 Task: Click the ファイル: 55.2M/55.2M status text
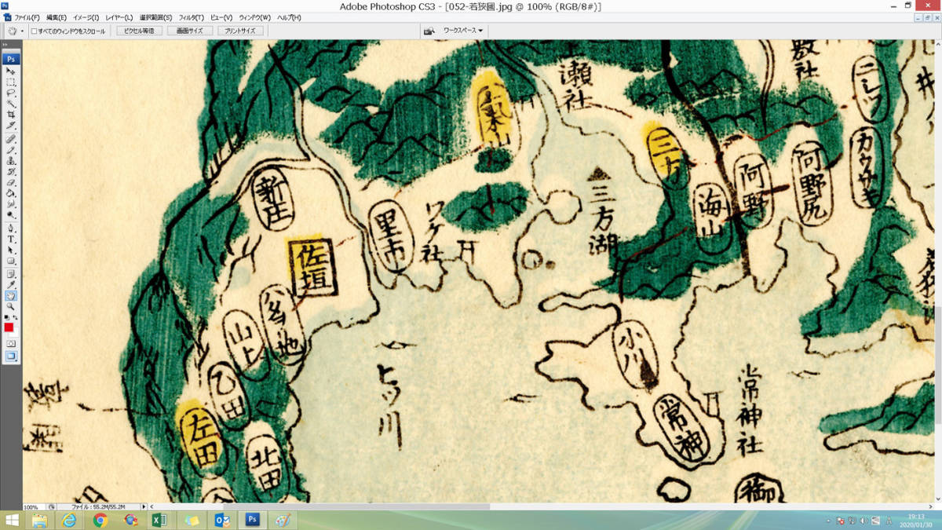point(97,507)
